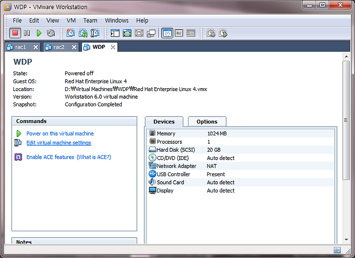Image resolution: width=355 pixels, height=258 pixels.
Task: Close the WDP tab
Action: (x=113, y=47)
